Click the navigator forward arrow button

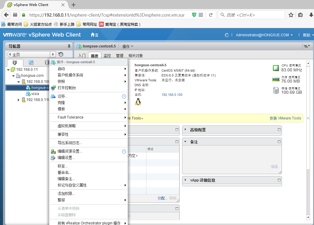(x=53, y=54)
